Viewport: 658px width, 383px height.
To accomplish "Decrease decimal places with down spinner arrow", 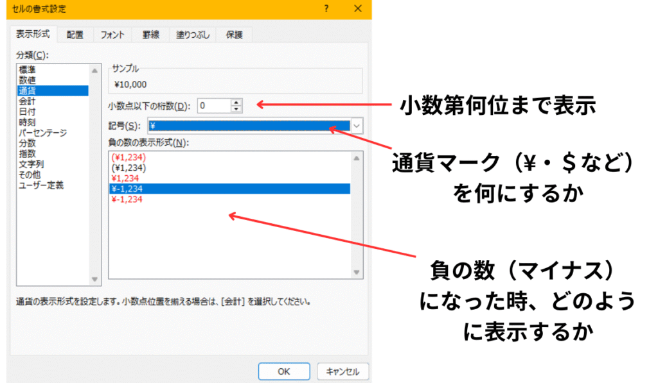I will tap(236, 109).
